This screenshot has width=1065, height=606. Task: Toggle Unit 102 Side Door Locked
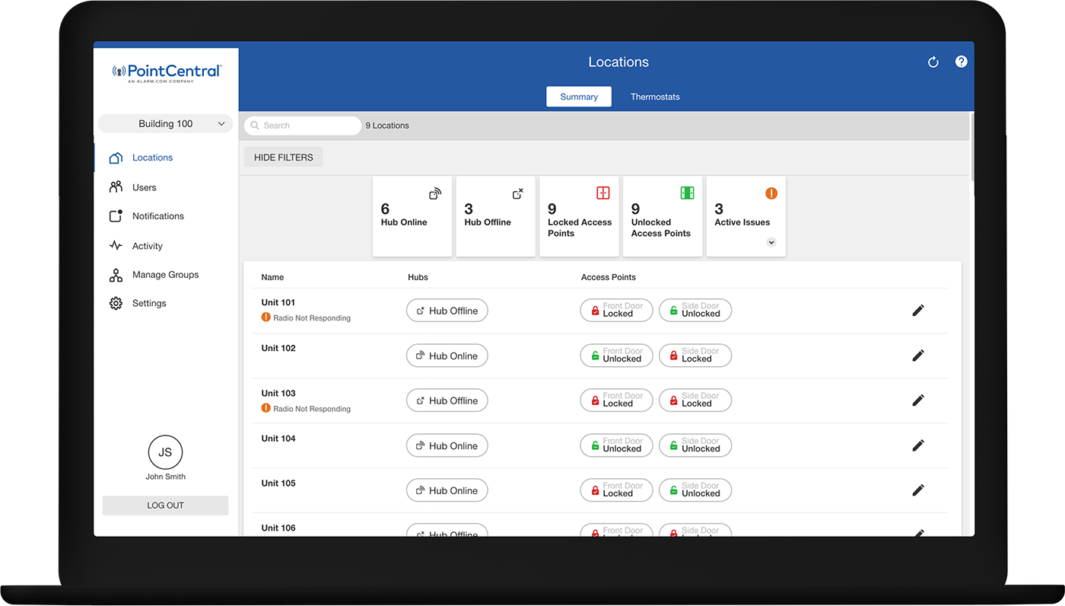click(x=695, y=356)
